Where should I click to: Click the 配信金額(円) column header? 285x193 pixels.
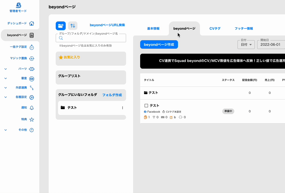coord(250,80)
